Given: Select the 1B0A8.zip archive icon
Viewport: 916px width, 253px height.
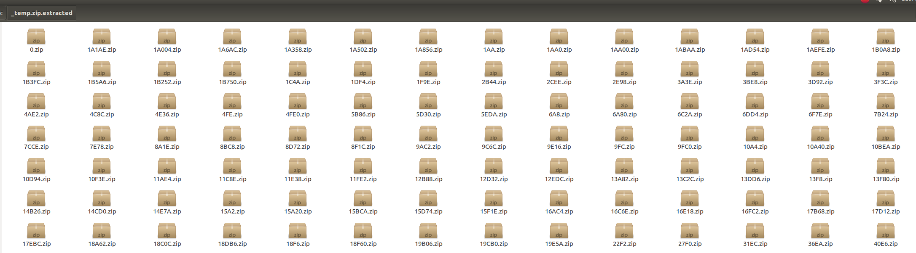Looking at the screenshot, I should pos(886,37).
